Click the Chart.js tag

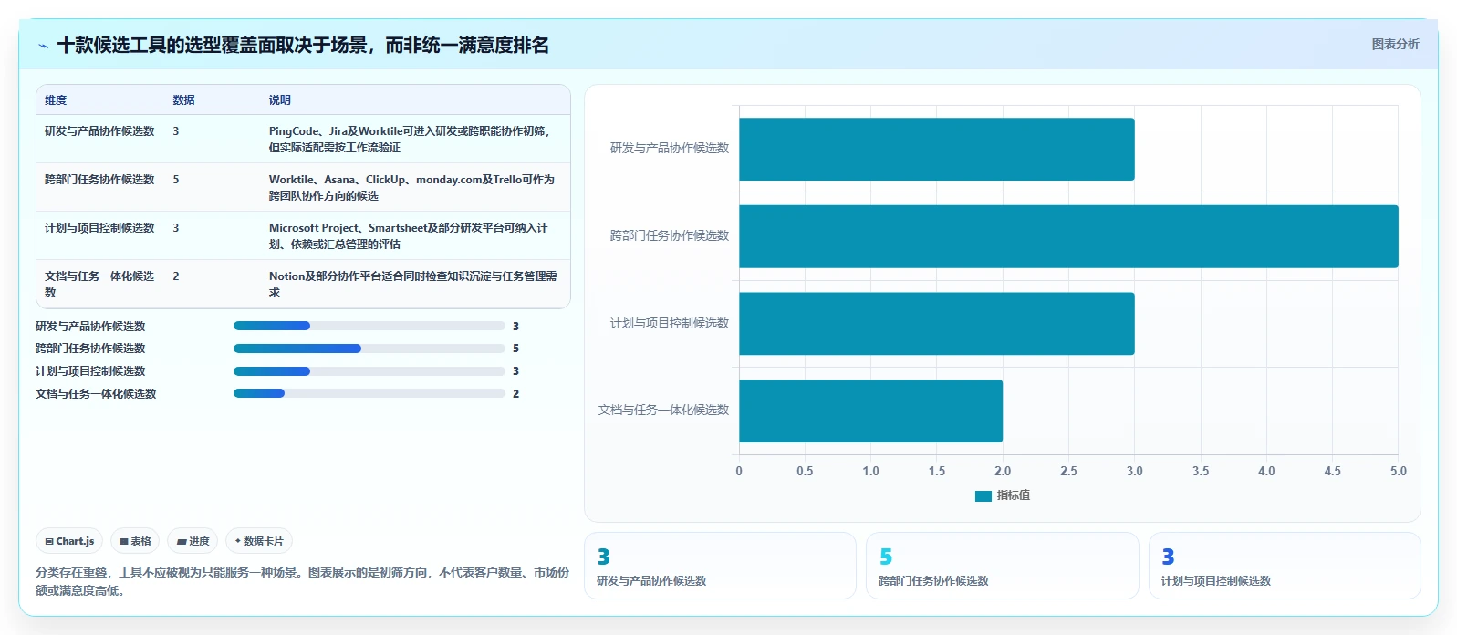click(69, 541)
